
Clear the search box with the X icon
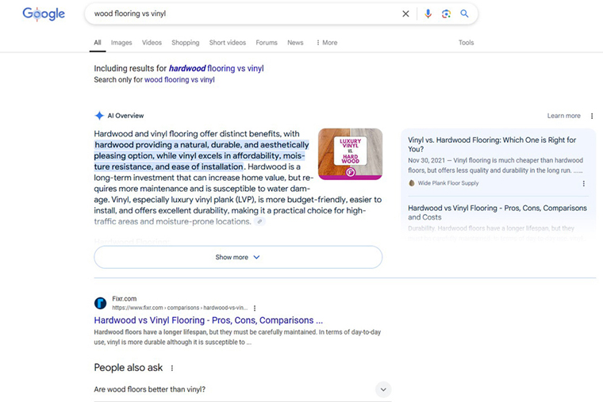405,13
